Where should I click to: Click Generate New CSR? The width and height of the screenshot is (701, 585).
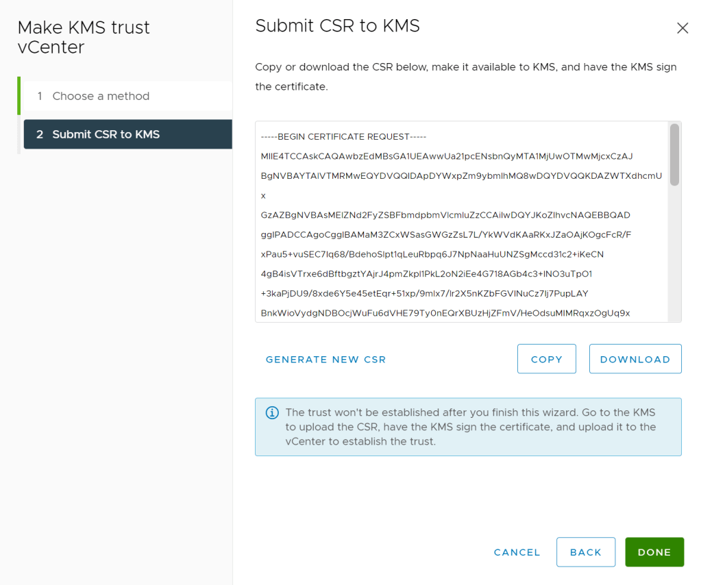(x=325, y=359)
